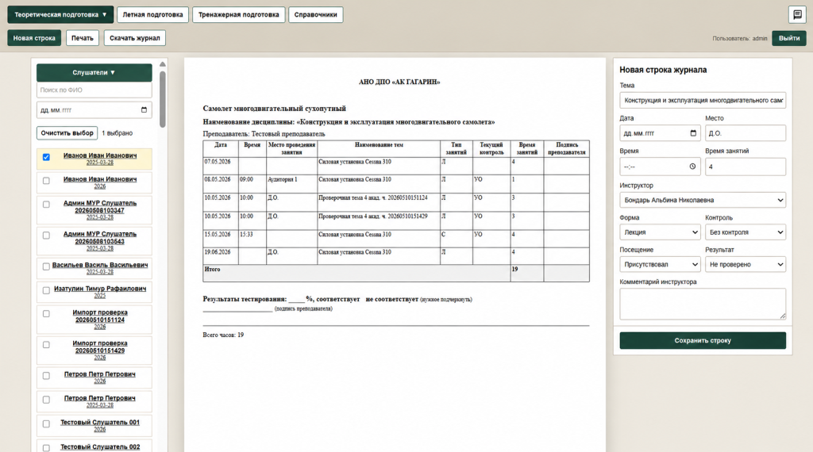Open the chat messages icon

(797, 14)
